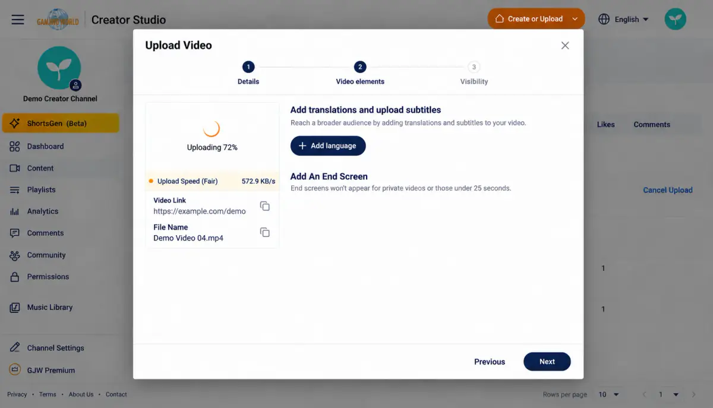Go to step 1 Details
Viewport: 713px width, 408px height.
[248, 74]
